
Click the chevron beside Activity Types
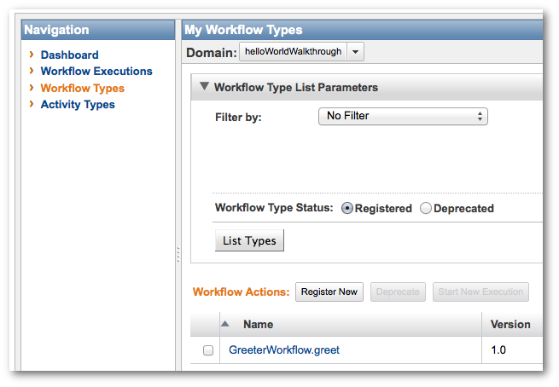point(32,104)
